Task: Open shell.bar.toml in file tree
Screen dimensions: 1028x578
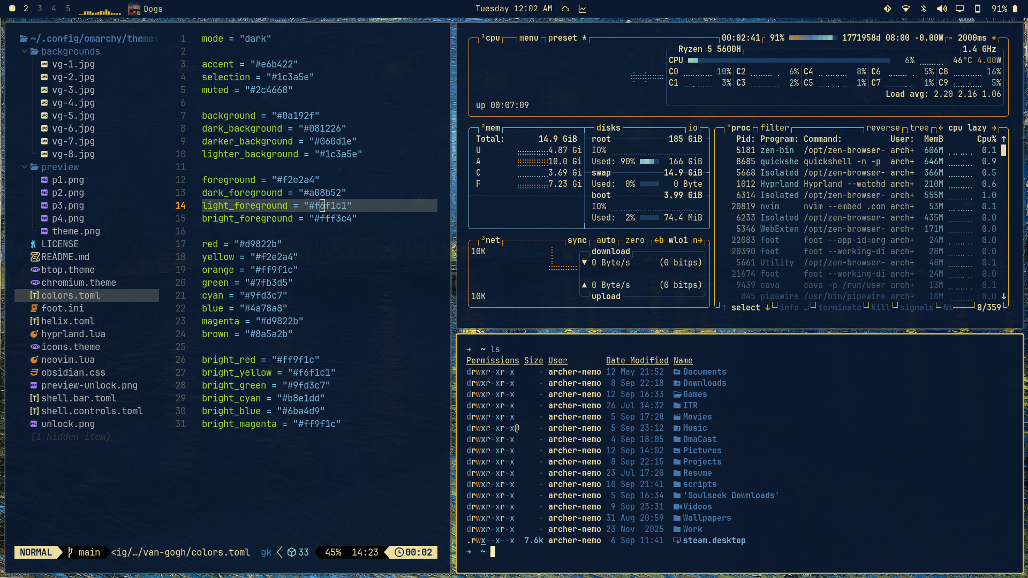Action: tap(79, 398)
